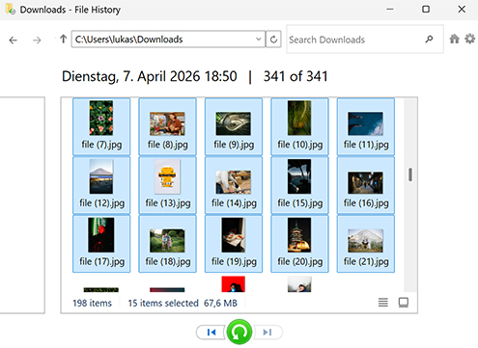The width and height of the screenshot is (478, 348).
Task: Close the File History window
Action: 462,10
